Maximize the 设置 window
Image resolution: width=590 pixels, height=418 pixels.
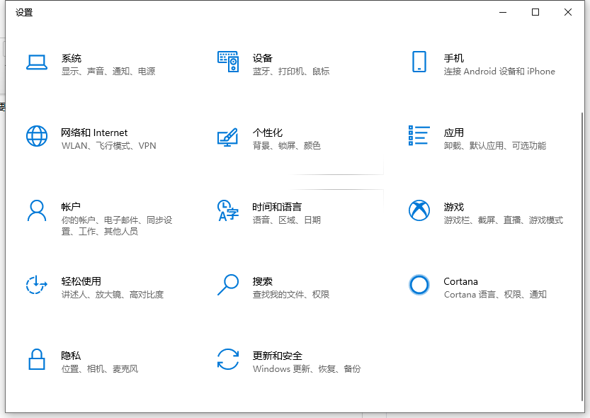535,12
